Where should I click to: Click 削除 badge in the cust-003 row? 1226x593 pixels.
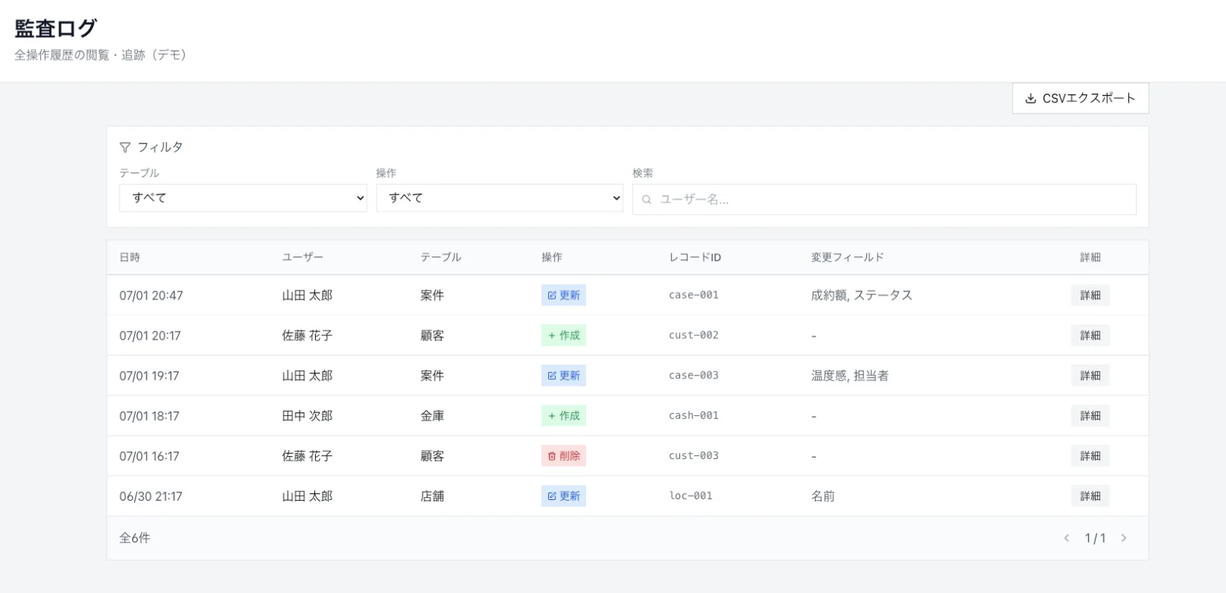tap(563, 455)
